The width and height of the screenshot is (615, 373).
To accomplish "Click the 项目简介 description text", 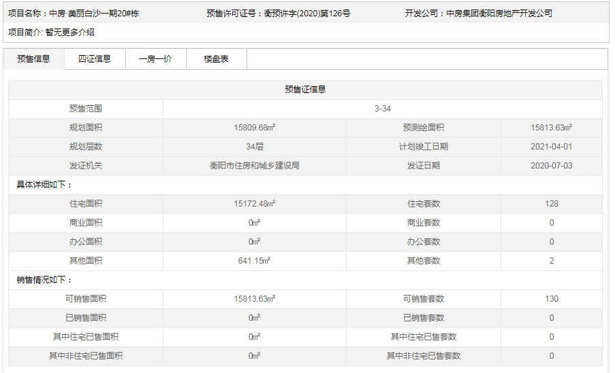I will tap(70, 32).
